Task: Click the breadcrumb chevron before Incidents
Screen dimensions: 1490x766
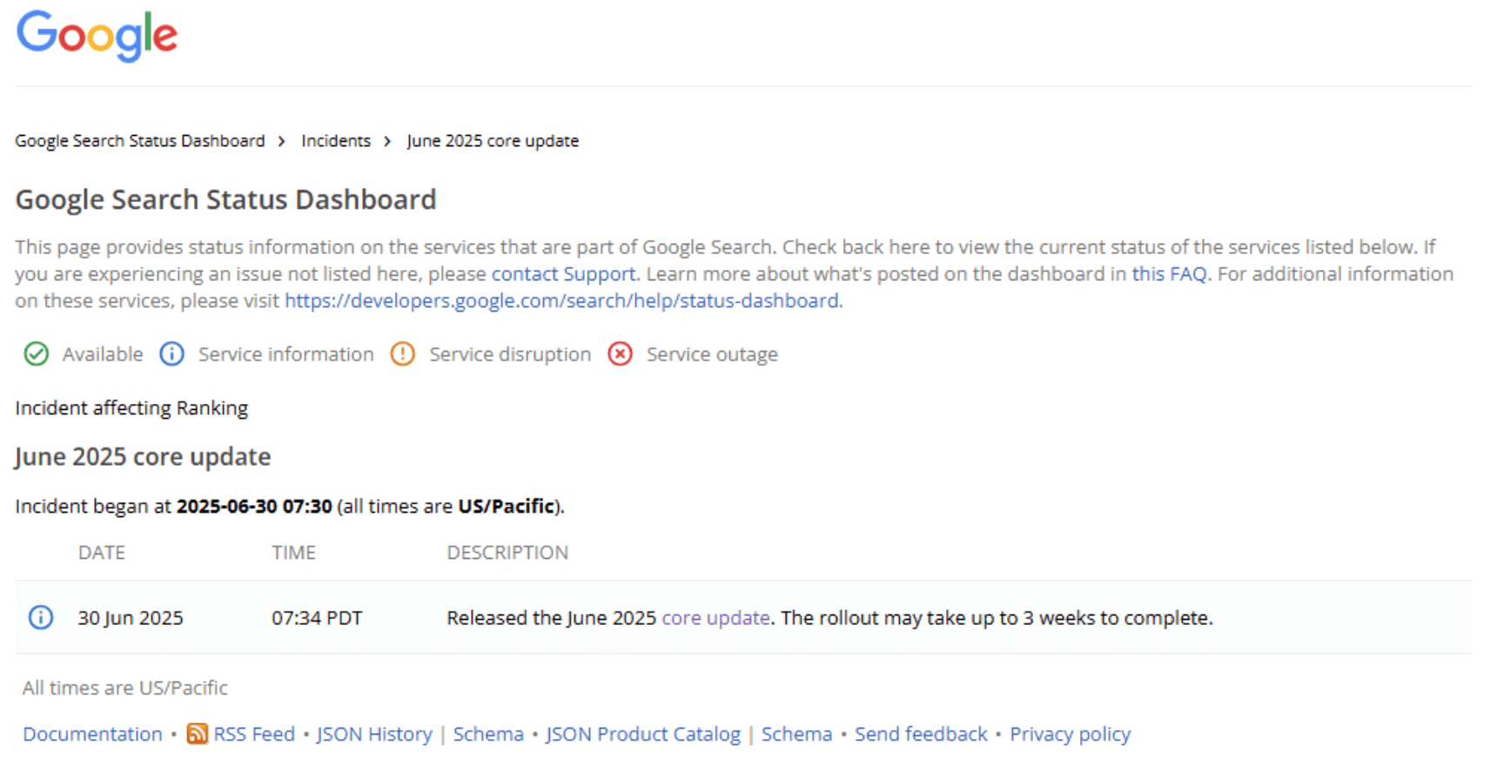Action: click(x=282, y=141)
